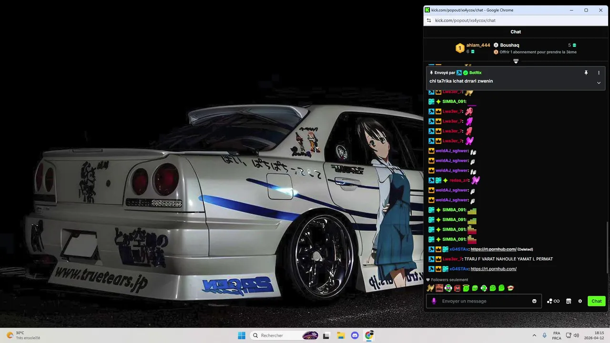Click the browser address bar URL
The height and width of the screenshot is (343, 610).
[x=465, y=20]
